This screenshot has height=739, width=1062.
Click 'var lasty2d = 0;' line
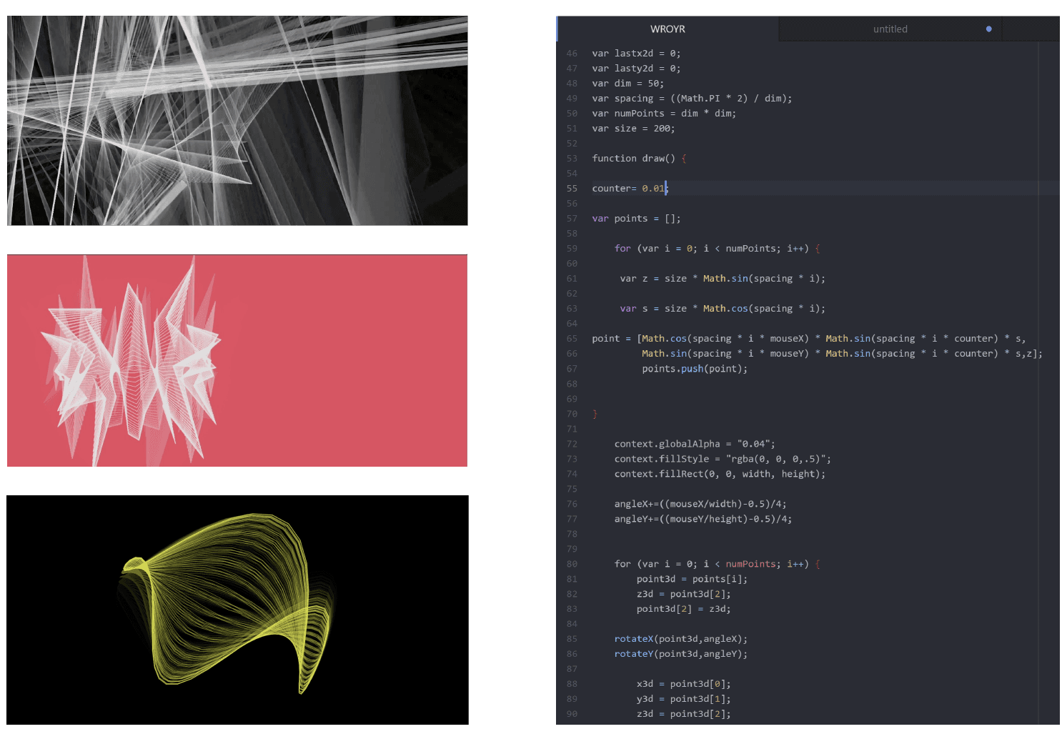[636, 69]
